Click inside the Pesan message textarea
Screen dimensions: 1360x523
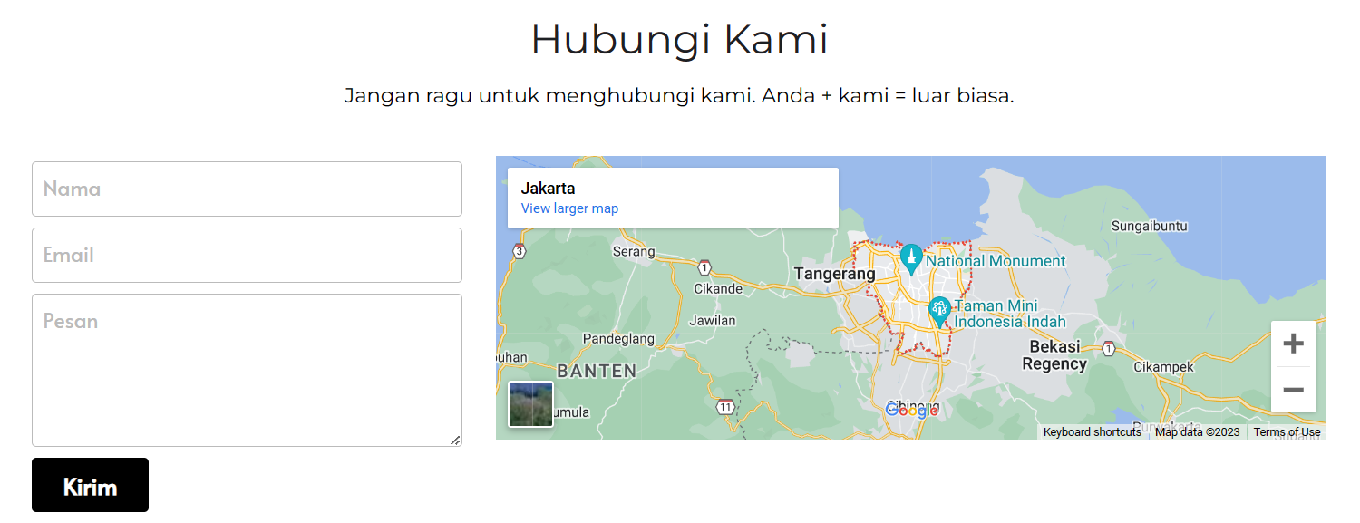(x=247, y=370)
